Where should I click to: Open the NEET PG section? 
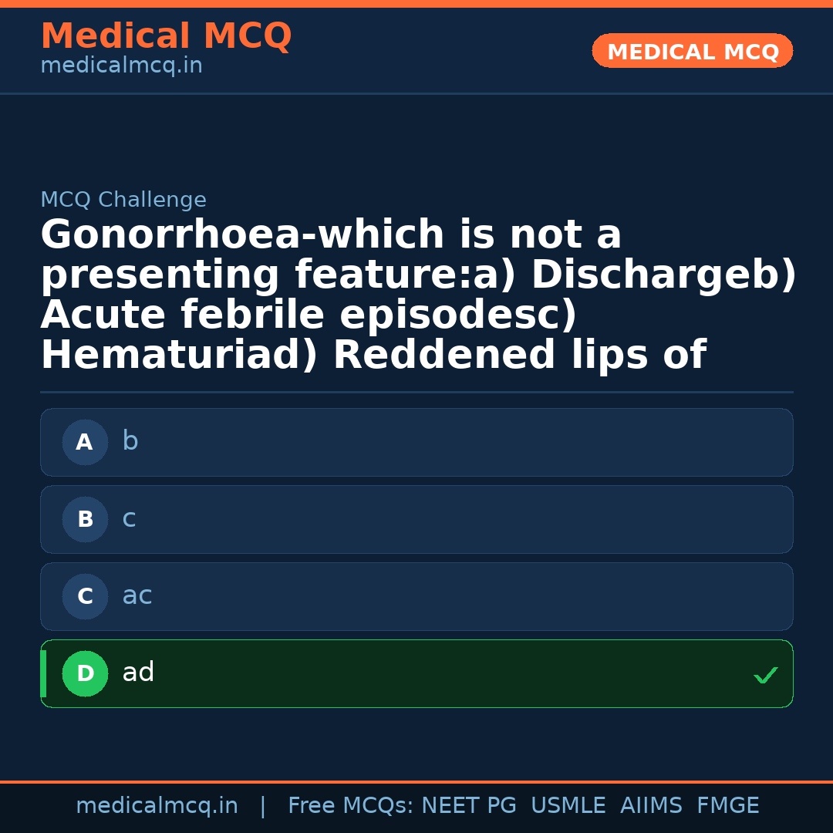[x=468, y=805]
